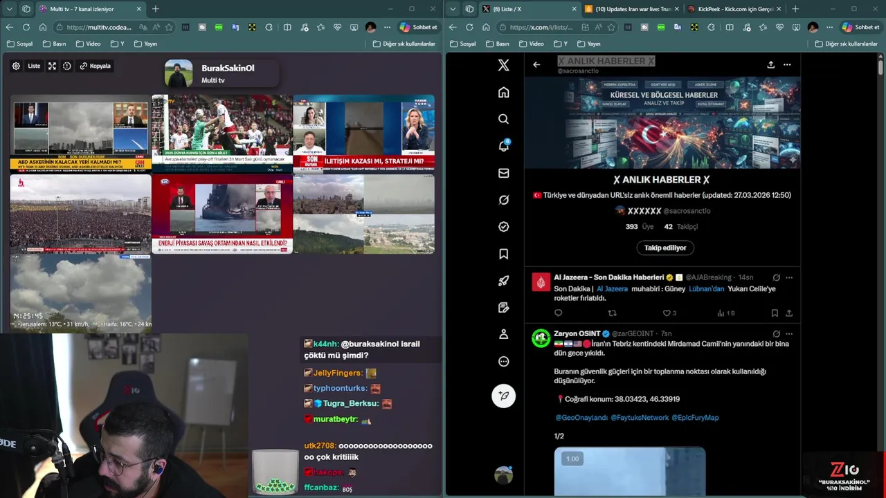Go back in the left browser window
Screen dimensions: 886x498
pyautogui.click(x=9, y=27)
